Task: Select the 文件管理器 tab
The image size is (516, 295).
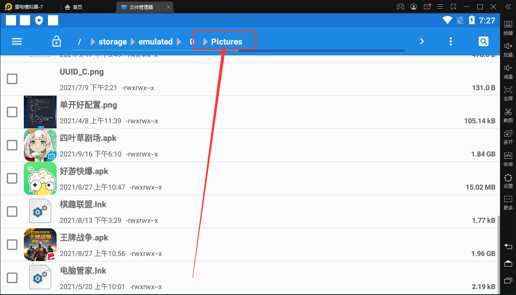Action: click(x=141, y=7)
